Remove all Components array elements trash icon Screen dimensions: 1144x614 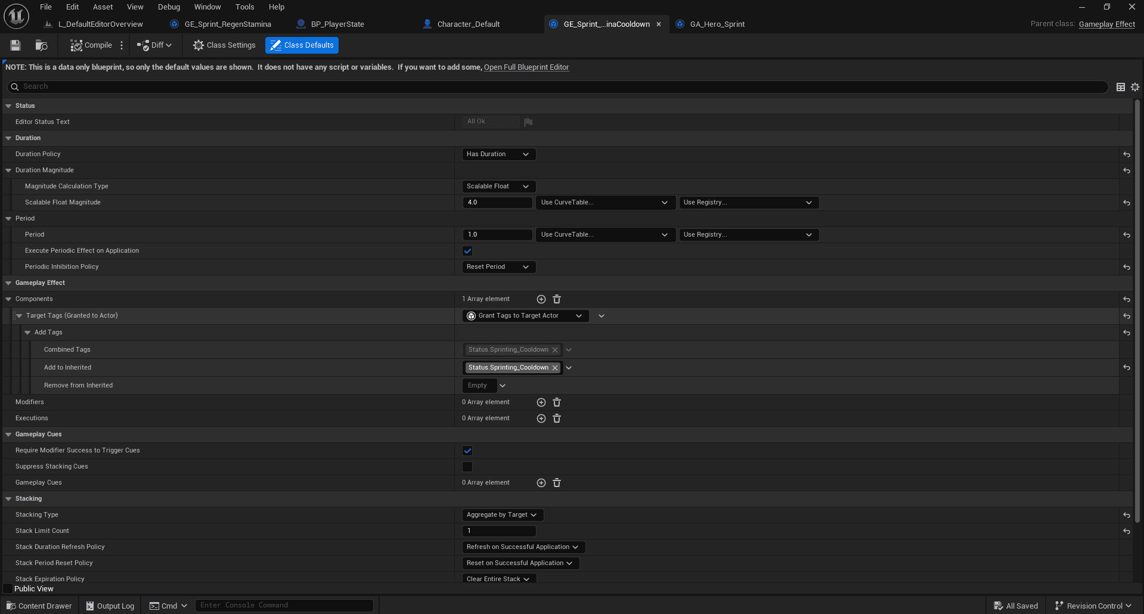(557, 299)
